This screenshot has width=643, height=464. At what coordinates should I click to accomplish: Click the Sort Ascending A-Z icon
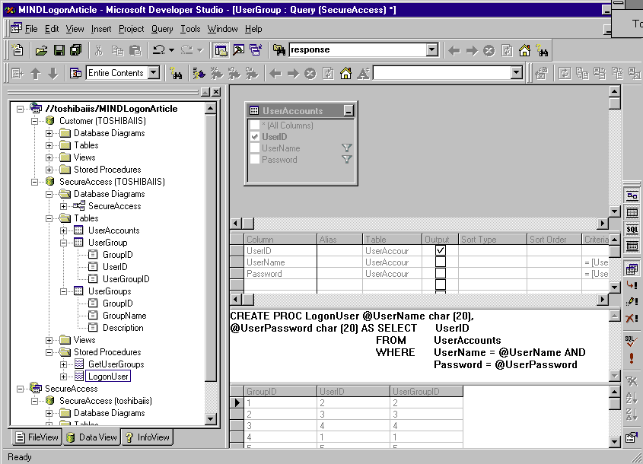(x=632, y=398)
